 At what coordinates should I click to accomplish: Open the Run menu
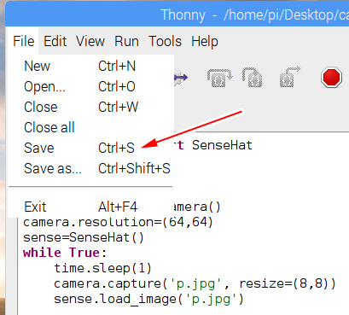coord(126,41)
